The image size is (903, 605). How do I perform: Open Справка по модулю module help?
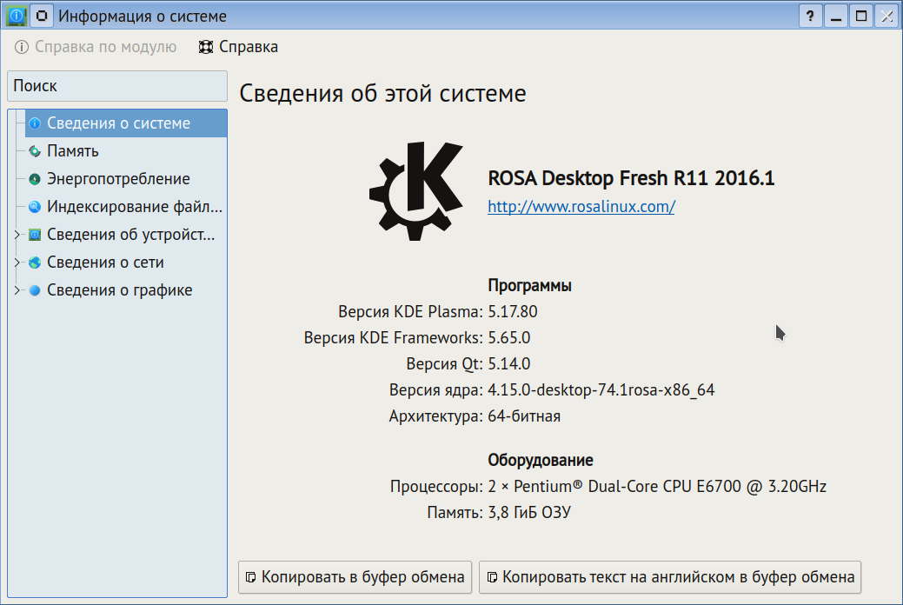click(96, 47)
